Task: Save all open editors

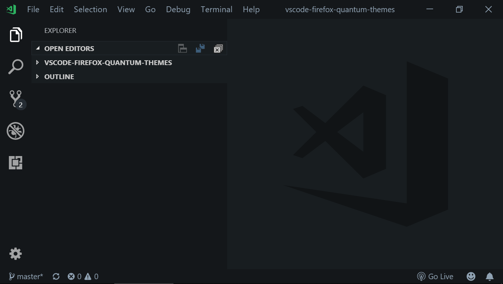Action: 200,48
